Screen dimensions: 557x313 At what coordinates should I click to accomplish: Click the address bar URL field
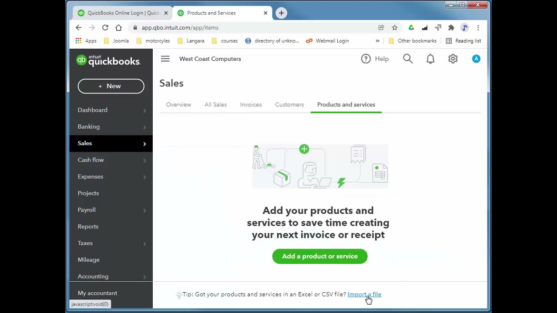pyautogui.click(x=252, y=27)
